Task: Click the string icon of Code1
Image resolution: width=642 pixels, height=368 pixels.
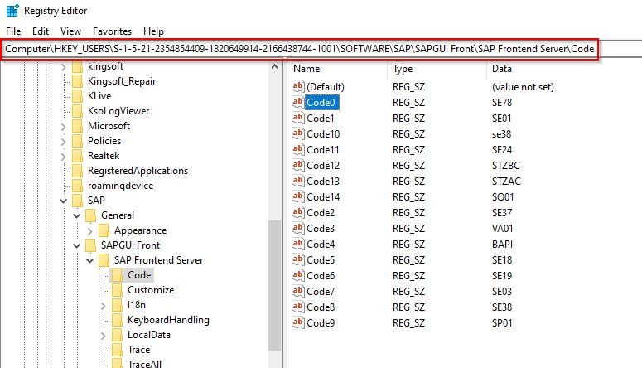Action: (298, 118)
